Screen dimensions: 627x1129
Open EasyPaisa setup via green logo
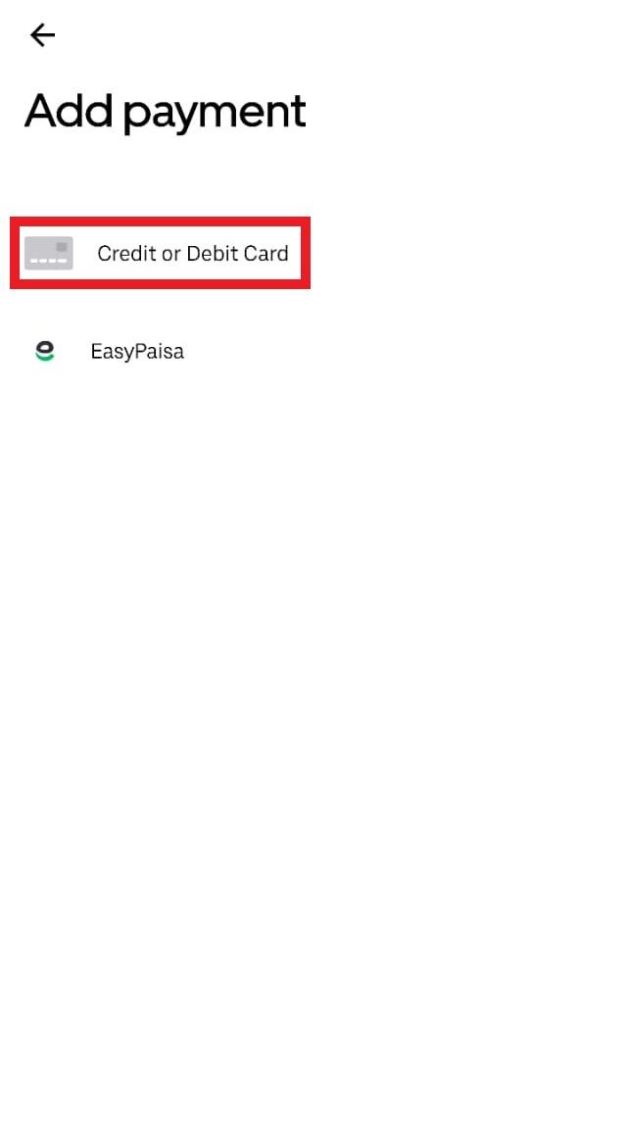click(45, 351)
